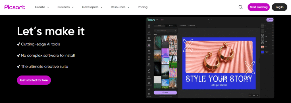
Task: Click the Picsart logo inside the editor preview
Action: coord(151,20)
